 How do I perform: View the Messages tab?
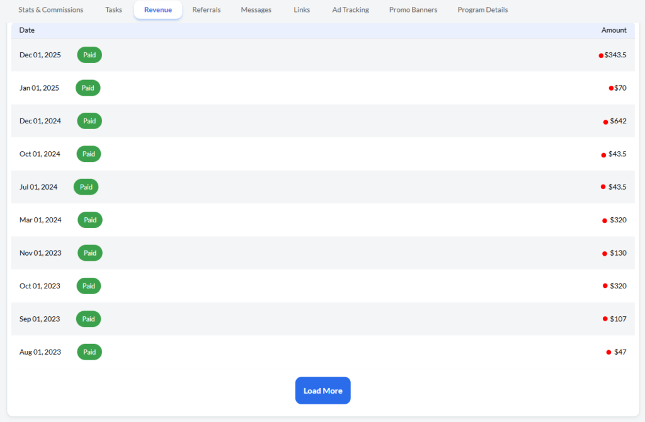click(x=256, y=9)
